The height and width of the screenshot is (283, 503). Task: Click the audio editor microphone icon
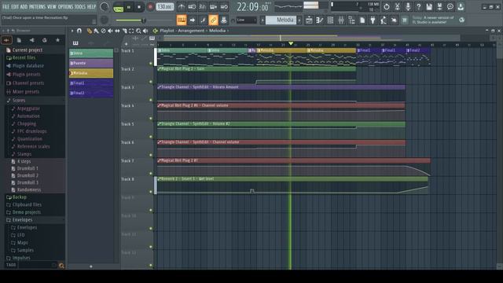tap(408, 7)
